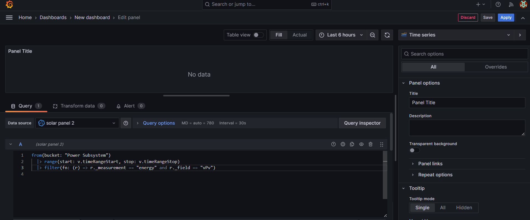Click the zoom out time range icon
Viewport: 530px width, 220px height.
(x=373, y=35)
